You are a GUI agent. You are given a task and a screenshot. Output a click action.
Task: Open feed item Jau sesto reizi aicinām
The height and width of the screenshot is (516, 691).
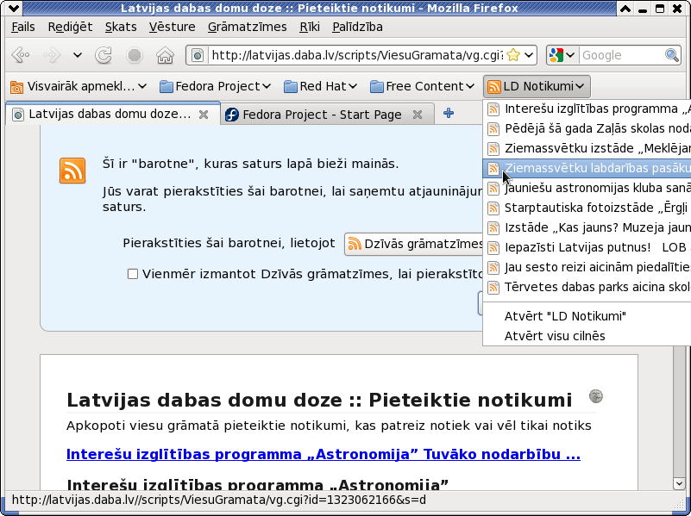[587, 267]
